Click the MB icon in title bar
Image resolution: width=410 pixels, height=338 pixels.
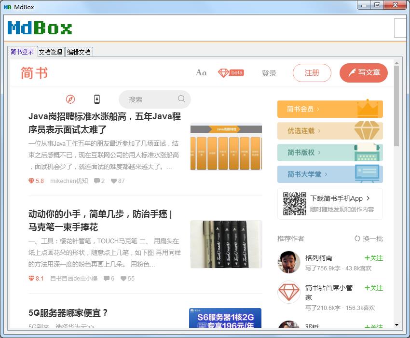click(7, 7)
